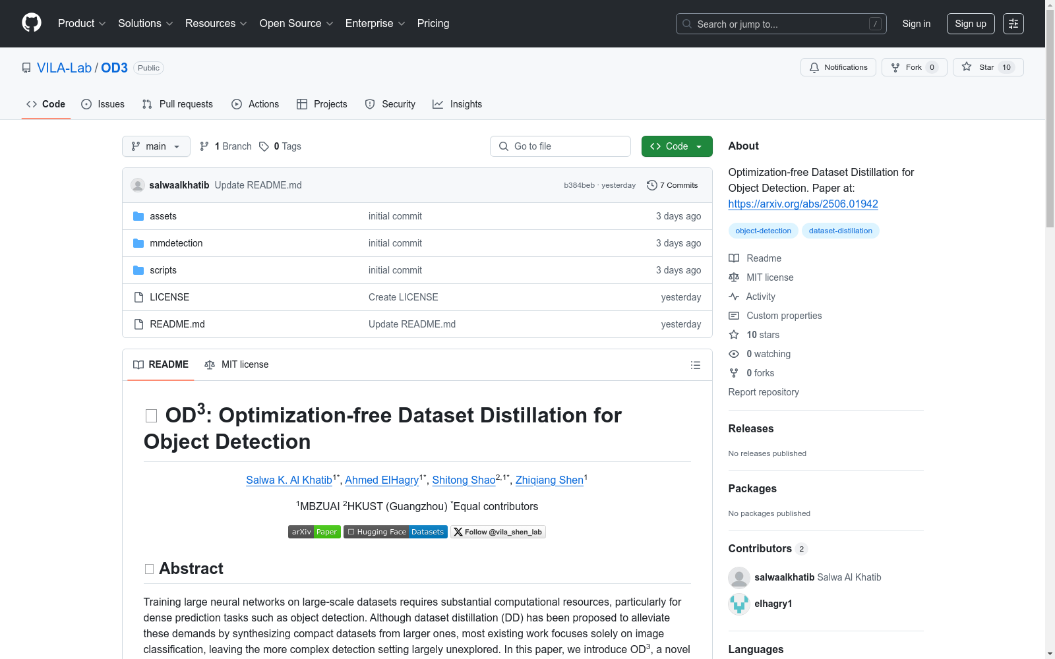This screenshot has width=1055, height=659.
Task: Open the green Code dropdown button
Action: click(677, 146)
